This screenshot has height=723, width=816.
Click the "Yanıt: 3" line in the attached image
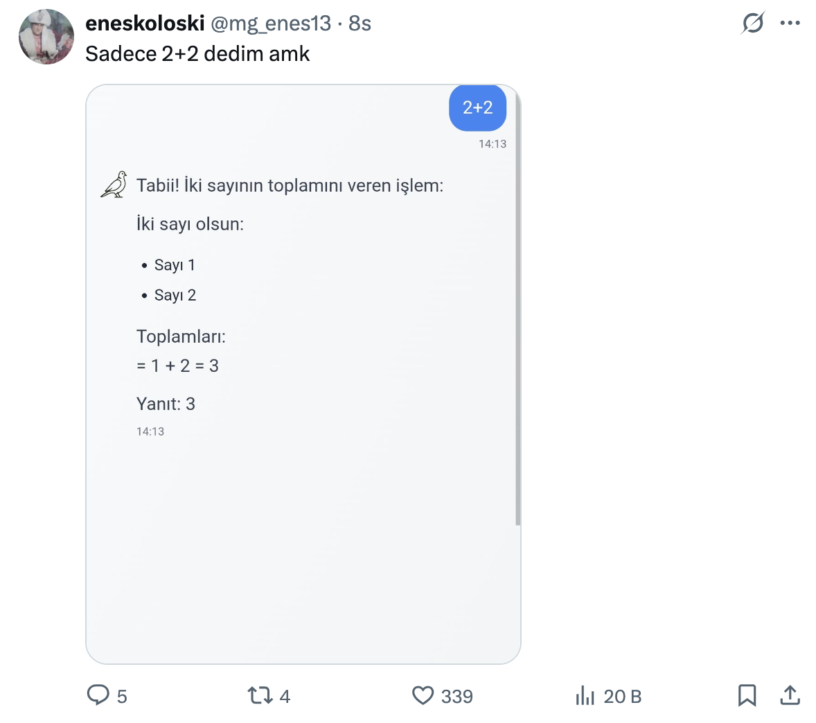click(166, 404)
